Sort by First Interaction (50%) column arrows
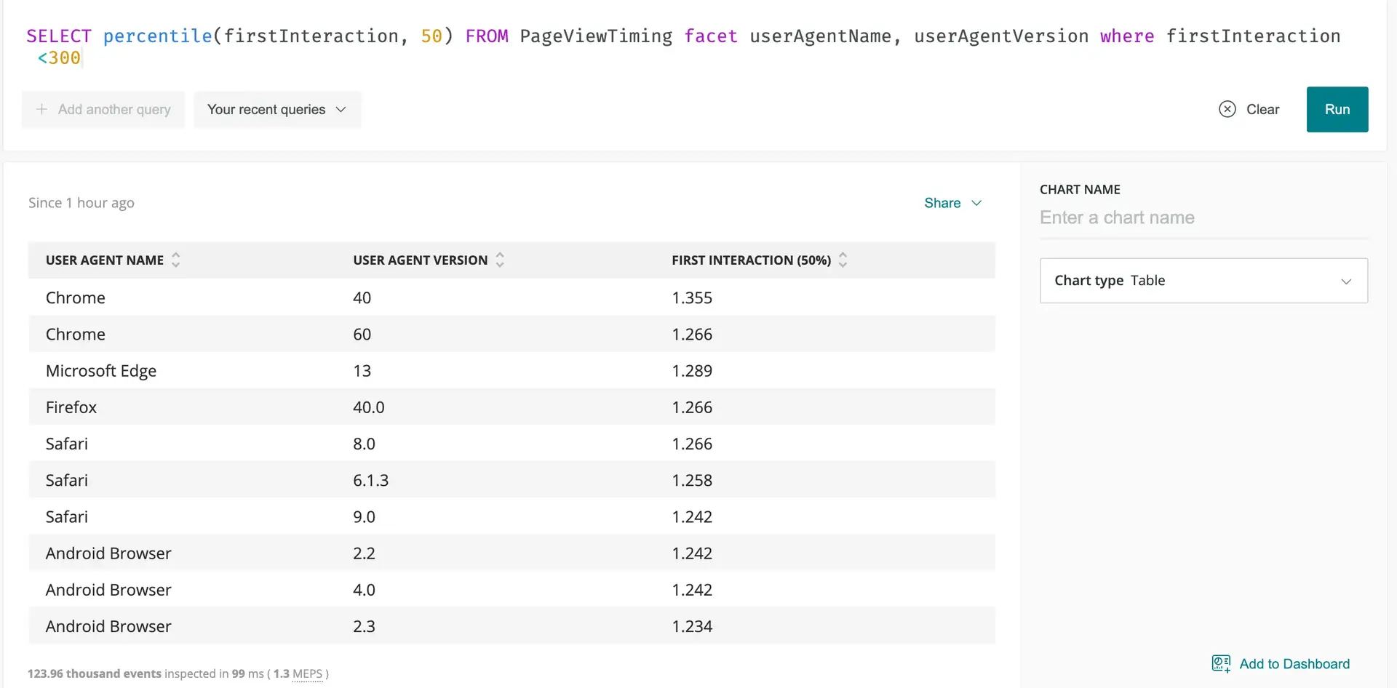1397x688 pixels. 843,260
